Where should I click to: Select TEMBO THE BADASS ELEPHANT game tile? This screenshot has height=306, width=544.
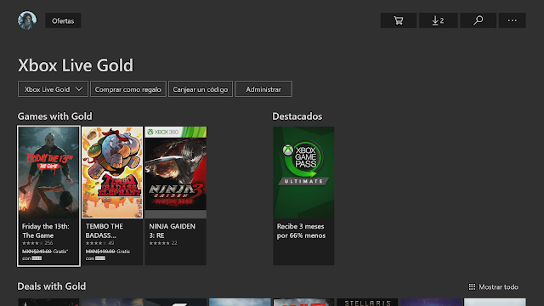pos(112,196)
